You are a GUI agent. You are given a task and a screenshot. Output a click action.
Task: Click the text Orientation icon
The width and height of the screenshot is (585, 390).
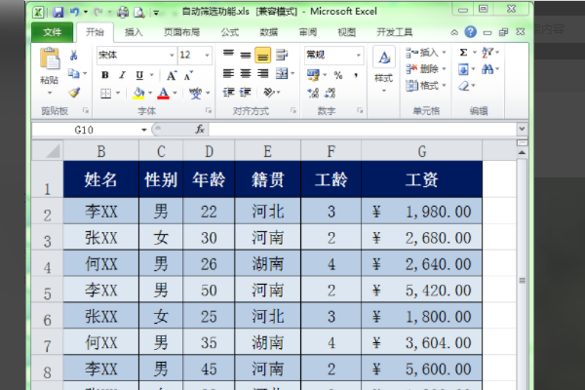click(x=269, y=92)
